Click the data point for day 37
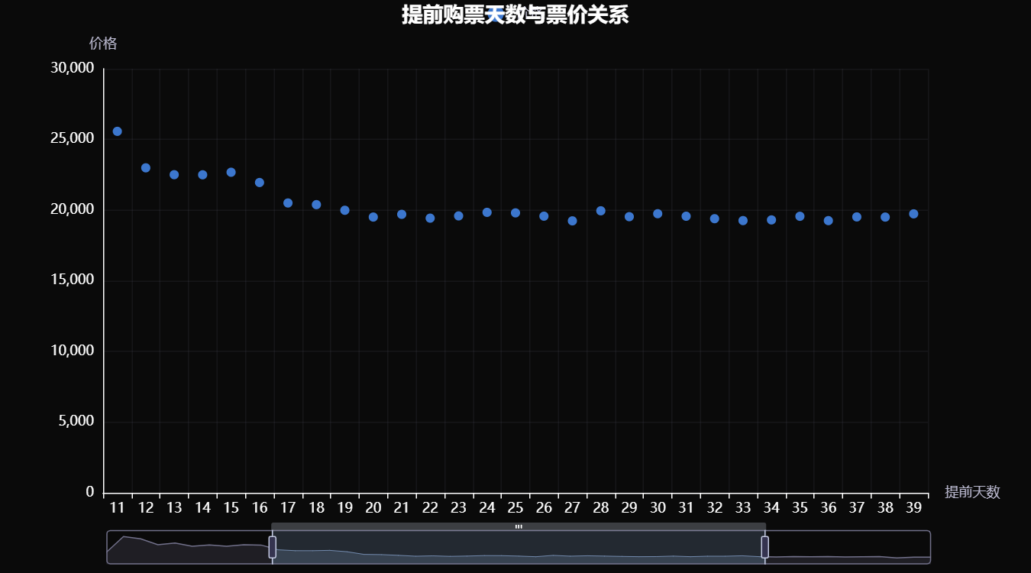Screen dimensions: 1031x573 coord(857,217)
